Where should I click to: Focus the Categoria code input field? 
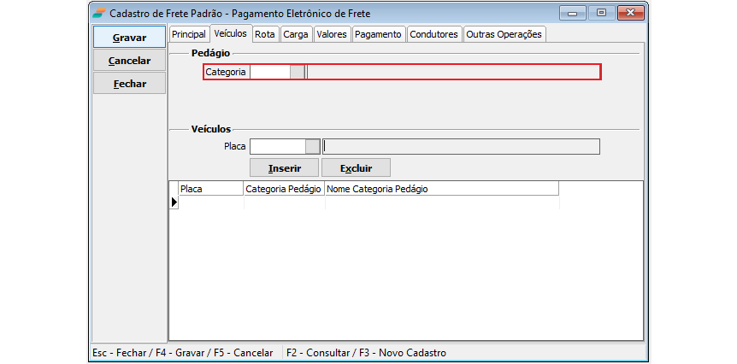[270, 73]
